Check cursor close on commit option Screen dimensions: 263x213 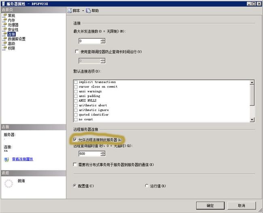[x=76, y=87]
